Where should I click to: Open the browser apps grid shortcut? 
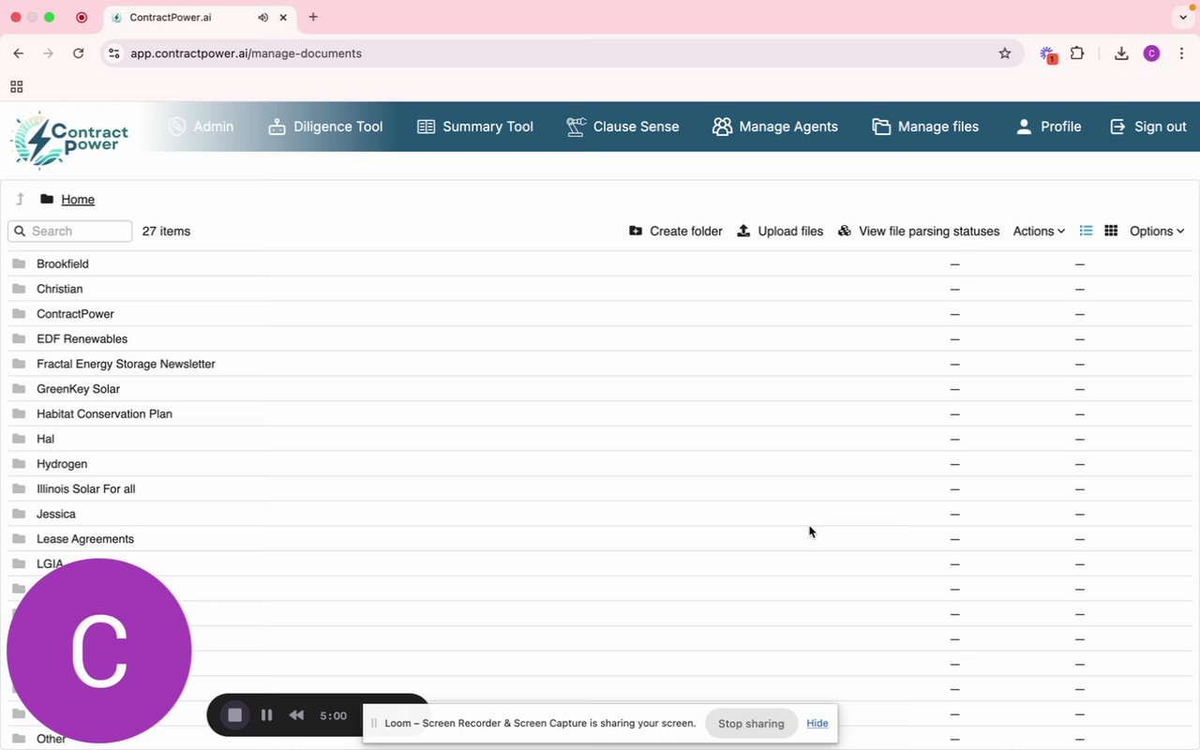16,86
